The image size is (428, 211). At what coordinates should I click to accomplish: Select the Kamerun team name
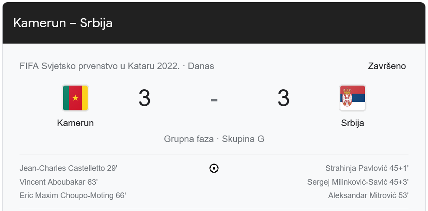(x=75, y=123)
